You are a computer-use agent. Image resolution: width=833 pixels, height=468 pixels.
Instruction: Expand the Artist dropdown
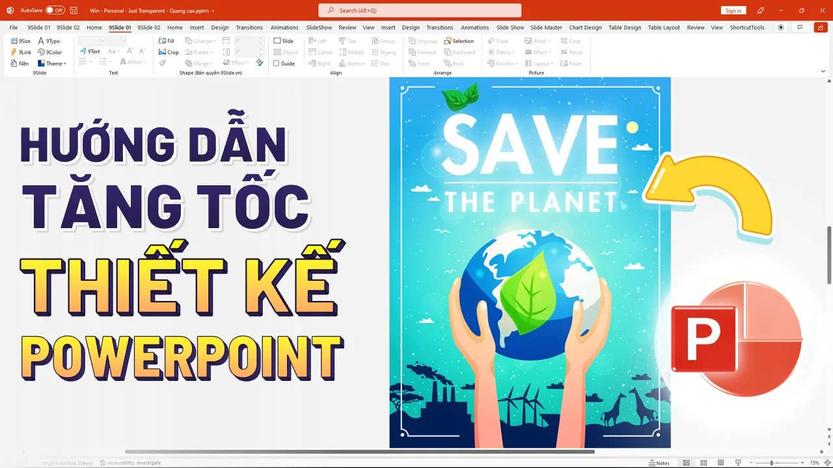[x=538, y=41]
